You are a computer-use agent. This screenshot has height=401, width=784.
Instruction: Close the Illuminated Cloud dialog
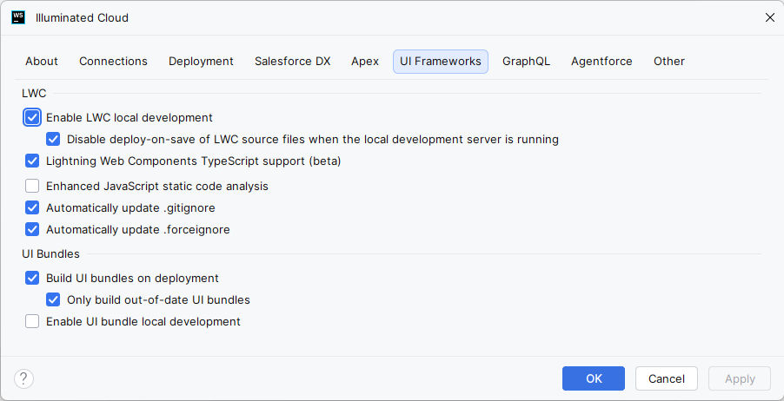(769, 18)
